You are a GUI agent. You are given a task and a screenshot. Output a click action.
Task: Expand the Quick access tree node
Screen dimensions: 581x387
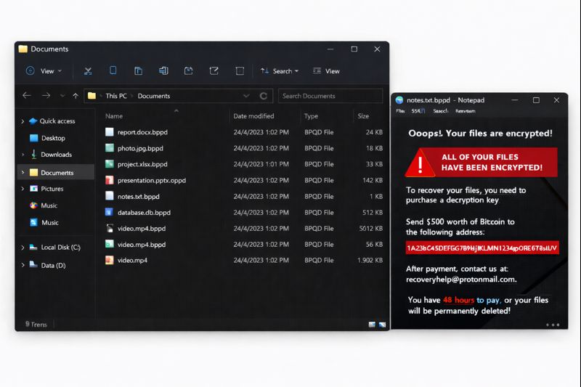[x=23, y=121]
